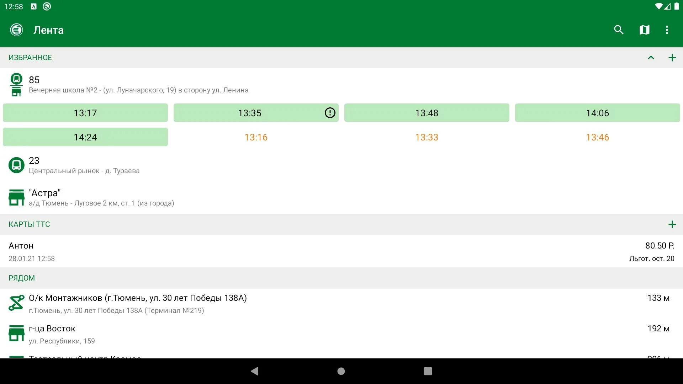683x384 pixels.
Task: Open search with the magnifier icon
Action: [619, 30]
